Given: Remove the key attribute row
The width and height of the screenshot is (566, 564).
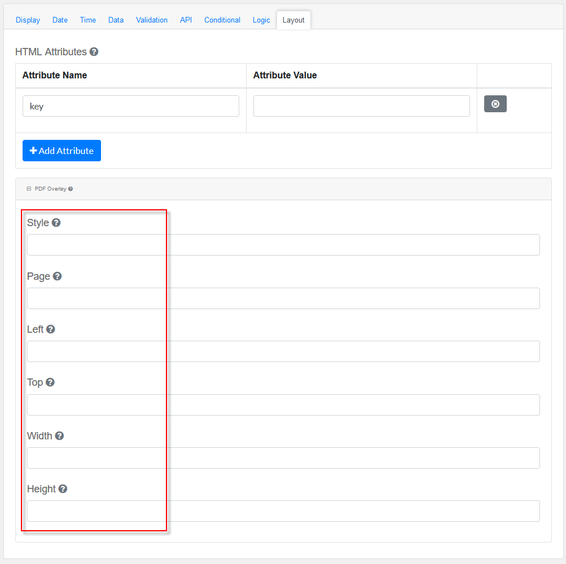Looking at the screenshot, I should 495,104.
